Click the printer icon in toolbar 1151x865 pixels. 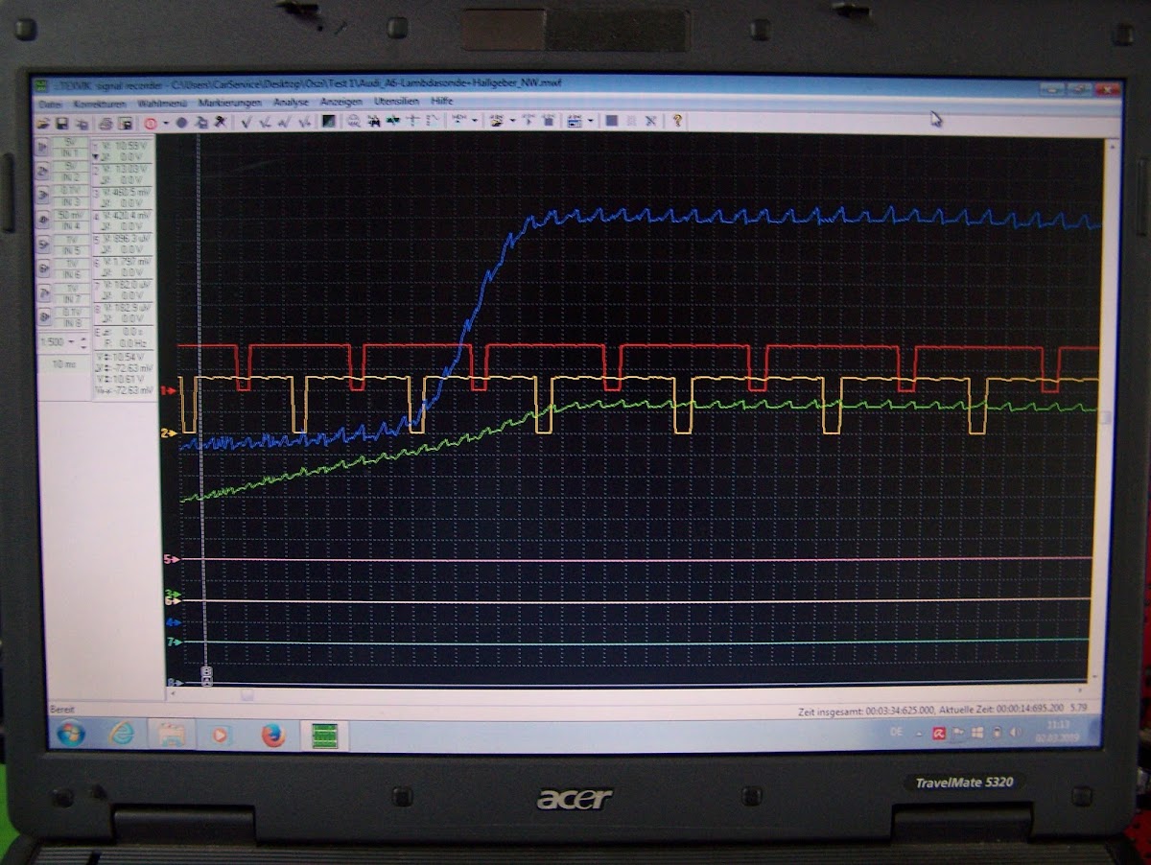[x=106, y=123]
